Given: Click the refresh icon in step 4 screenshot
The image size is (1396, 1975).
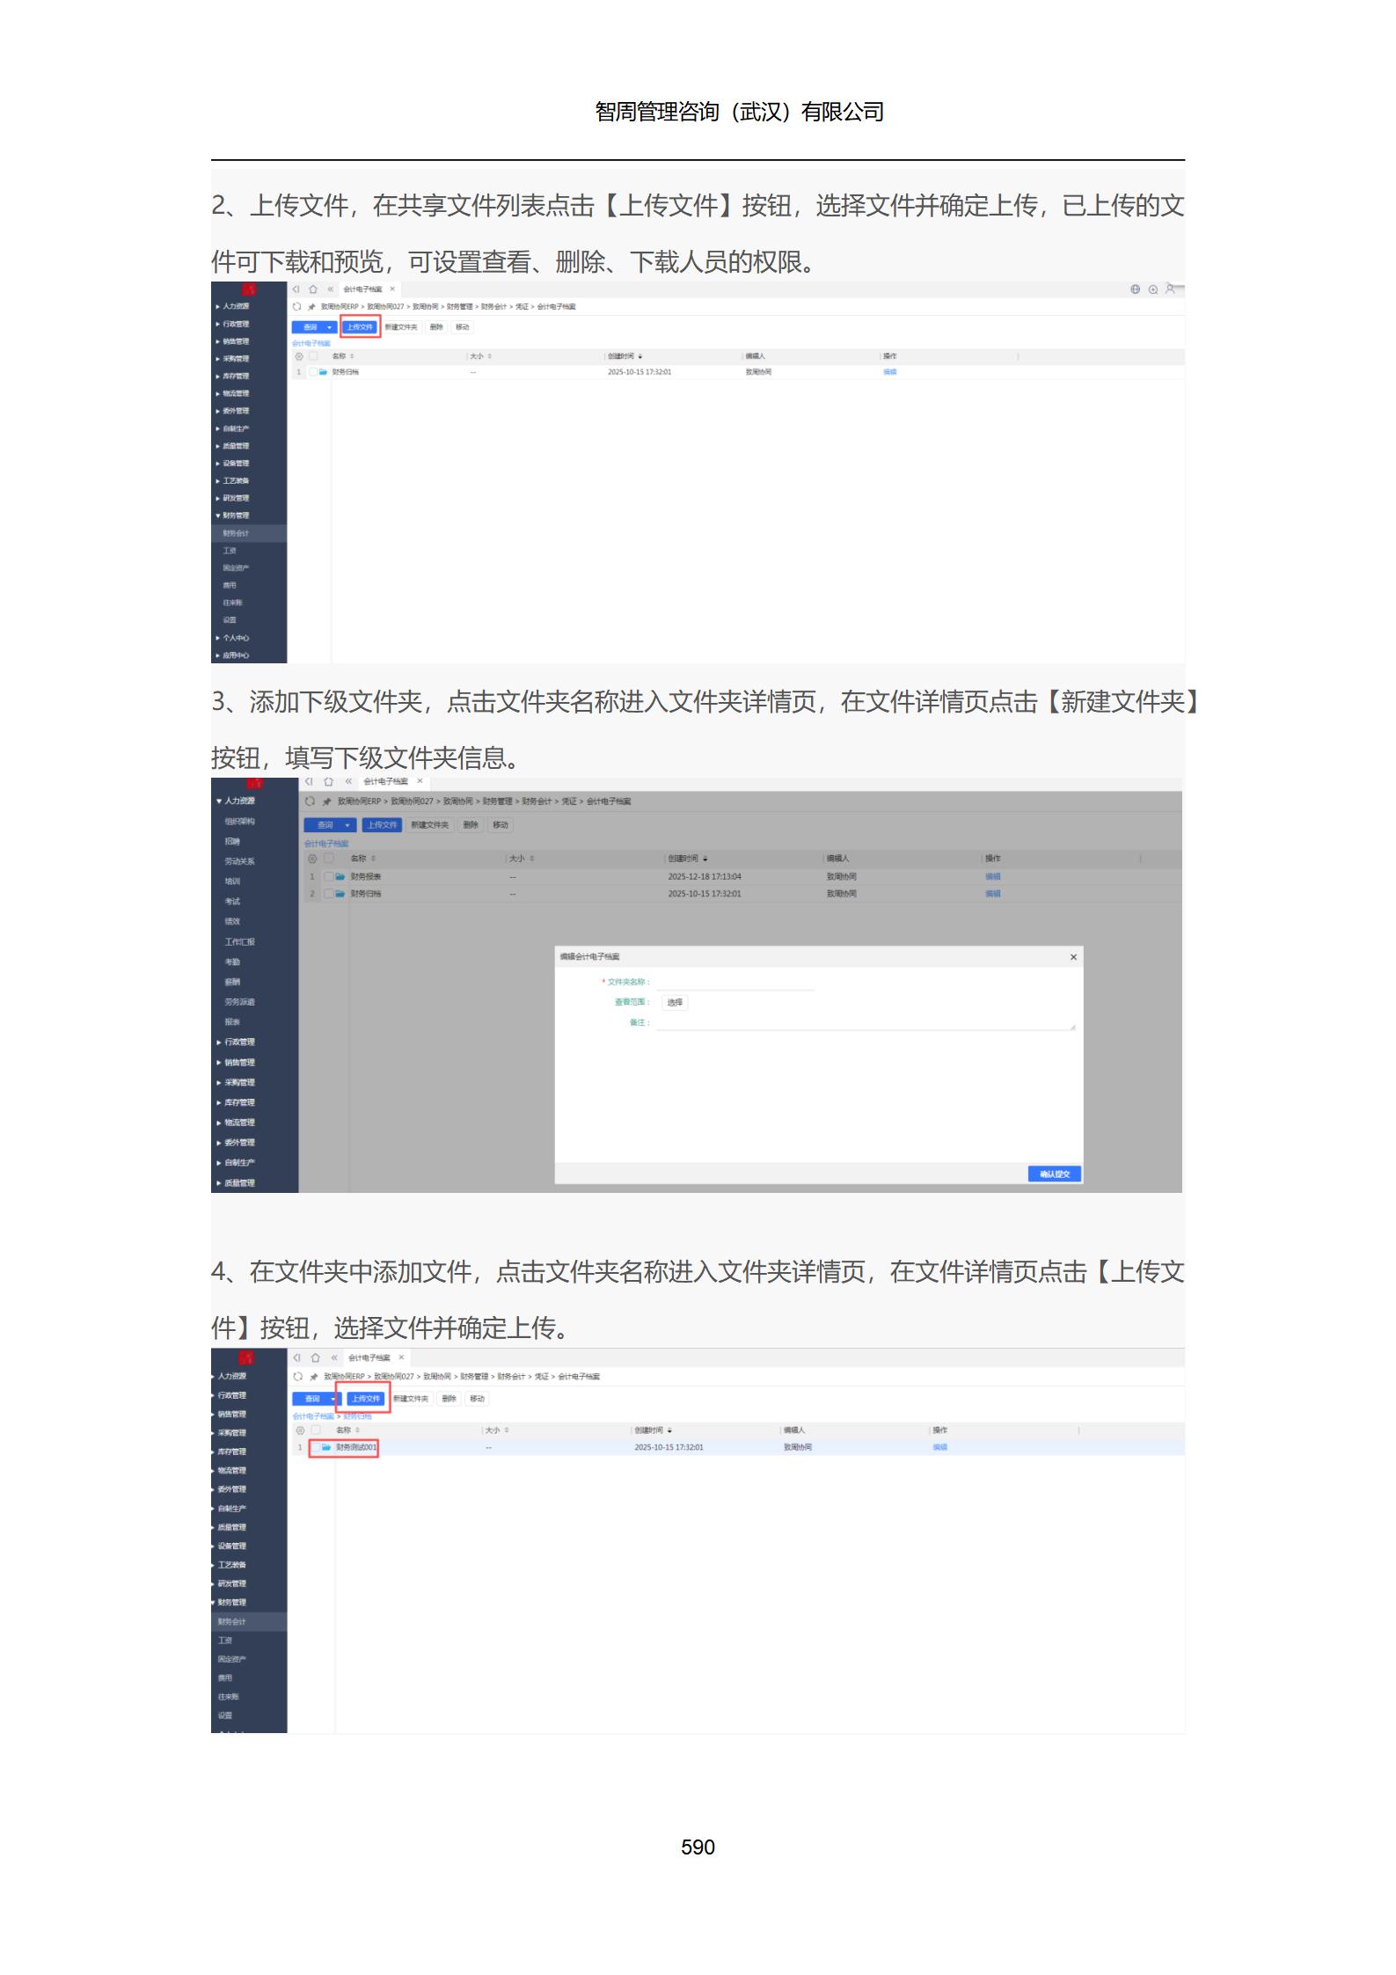Looking at the screenshot, I should click(x=298, y=1377).
